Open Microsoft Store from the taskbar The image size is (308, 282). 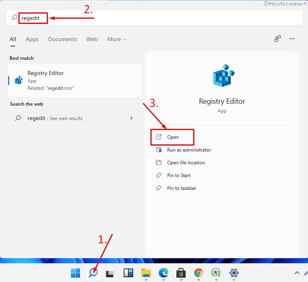(x=181, y=273)
